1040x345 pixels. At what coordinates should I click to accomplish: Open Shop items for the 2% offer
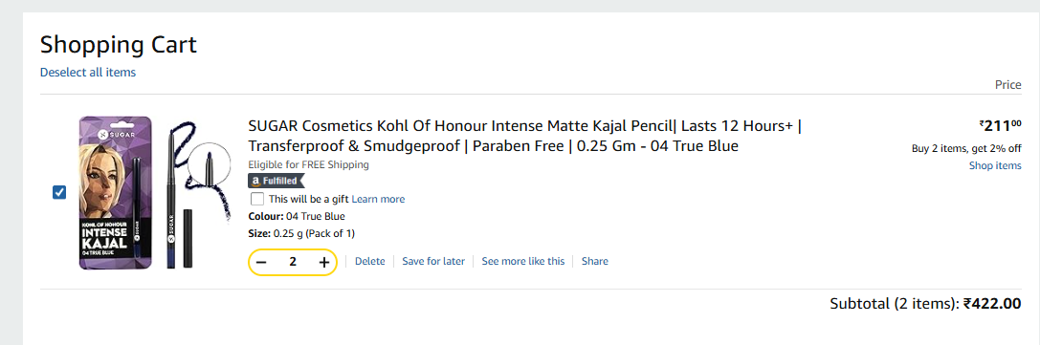coord(995,165)
